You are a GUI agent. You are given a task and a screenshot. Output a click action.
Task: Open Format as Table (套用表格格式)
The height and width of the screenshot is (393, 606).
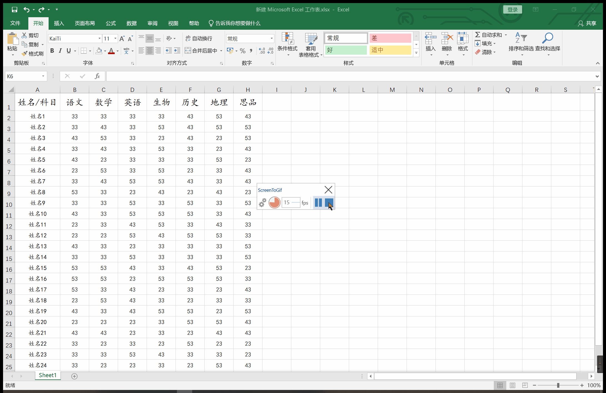click(x=310, y=45)
